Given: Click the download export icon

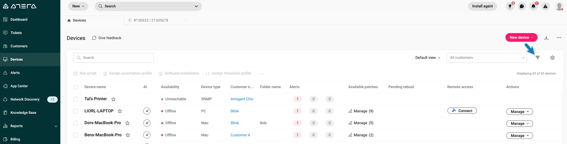Looking at the screenshot, I should pos(546,38).
